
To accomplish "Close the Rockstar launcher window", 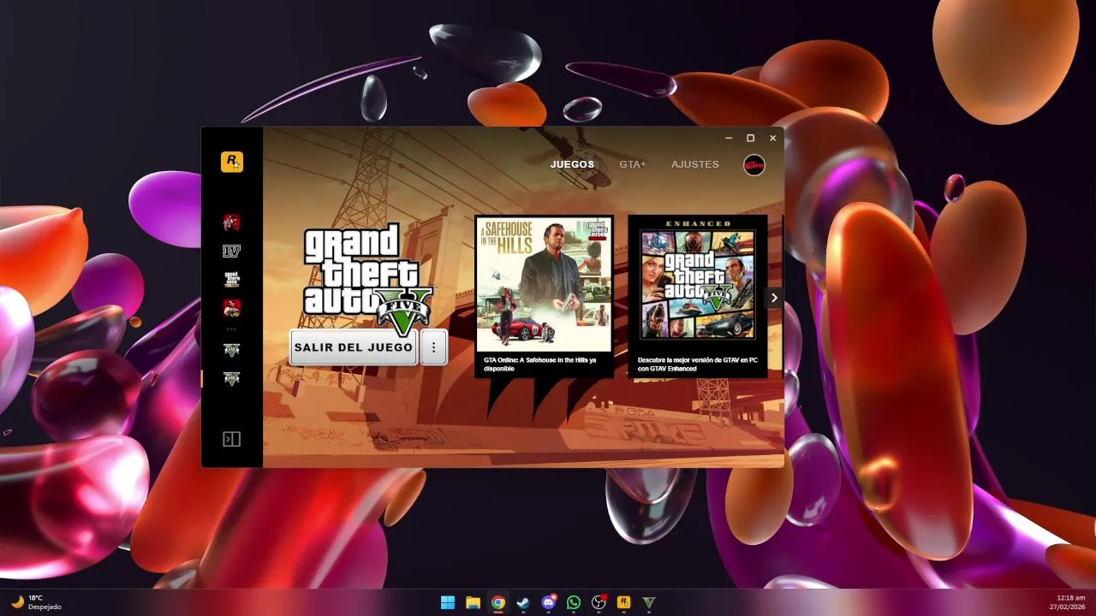I will point(772,138).
